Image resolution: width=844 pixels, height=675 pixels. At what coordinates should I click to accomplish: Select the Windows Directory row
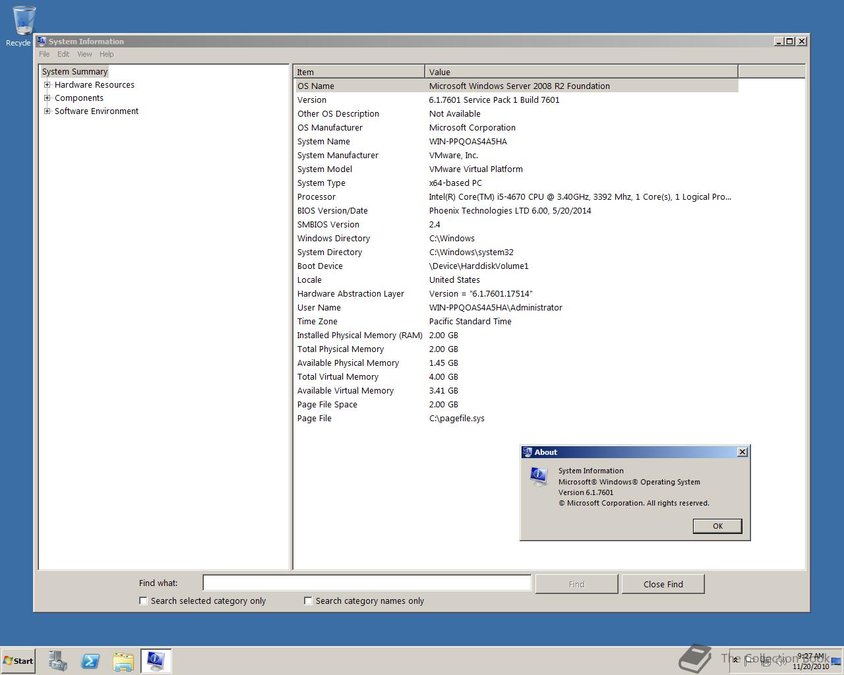(x=516, y=238)
